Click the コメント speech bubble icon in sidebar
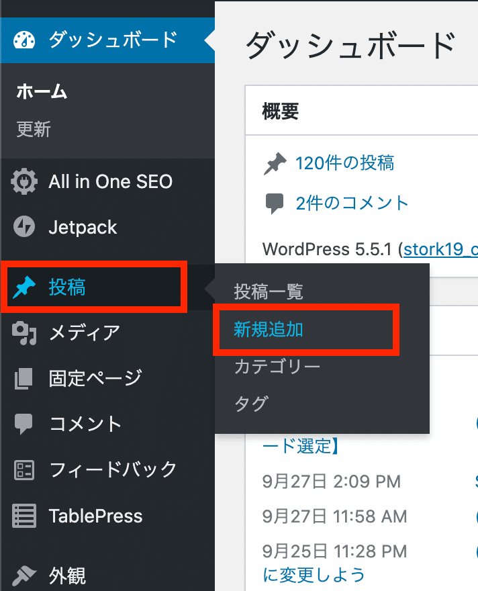Viewport: 478px width, 591px height. [23, 424]
